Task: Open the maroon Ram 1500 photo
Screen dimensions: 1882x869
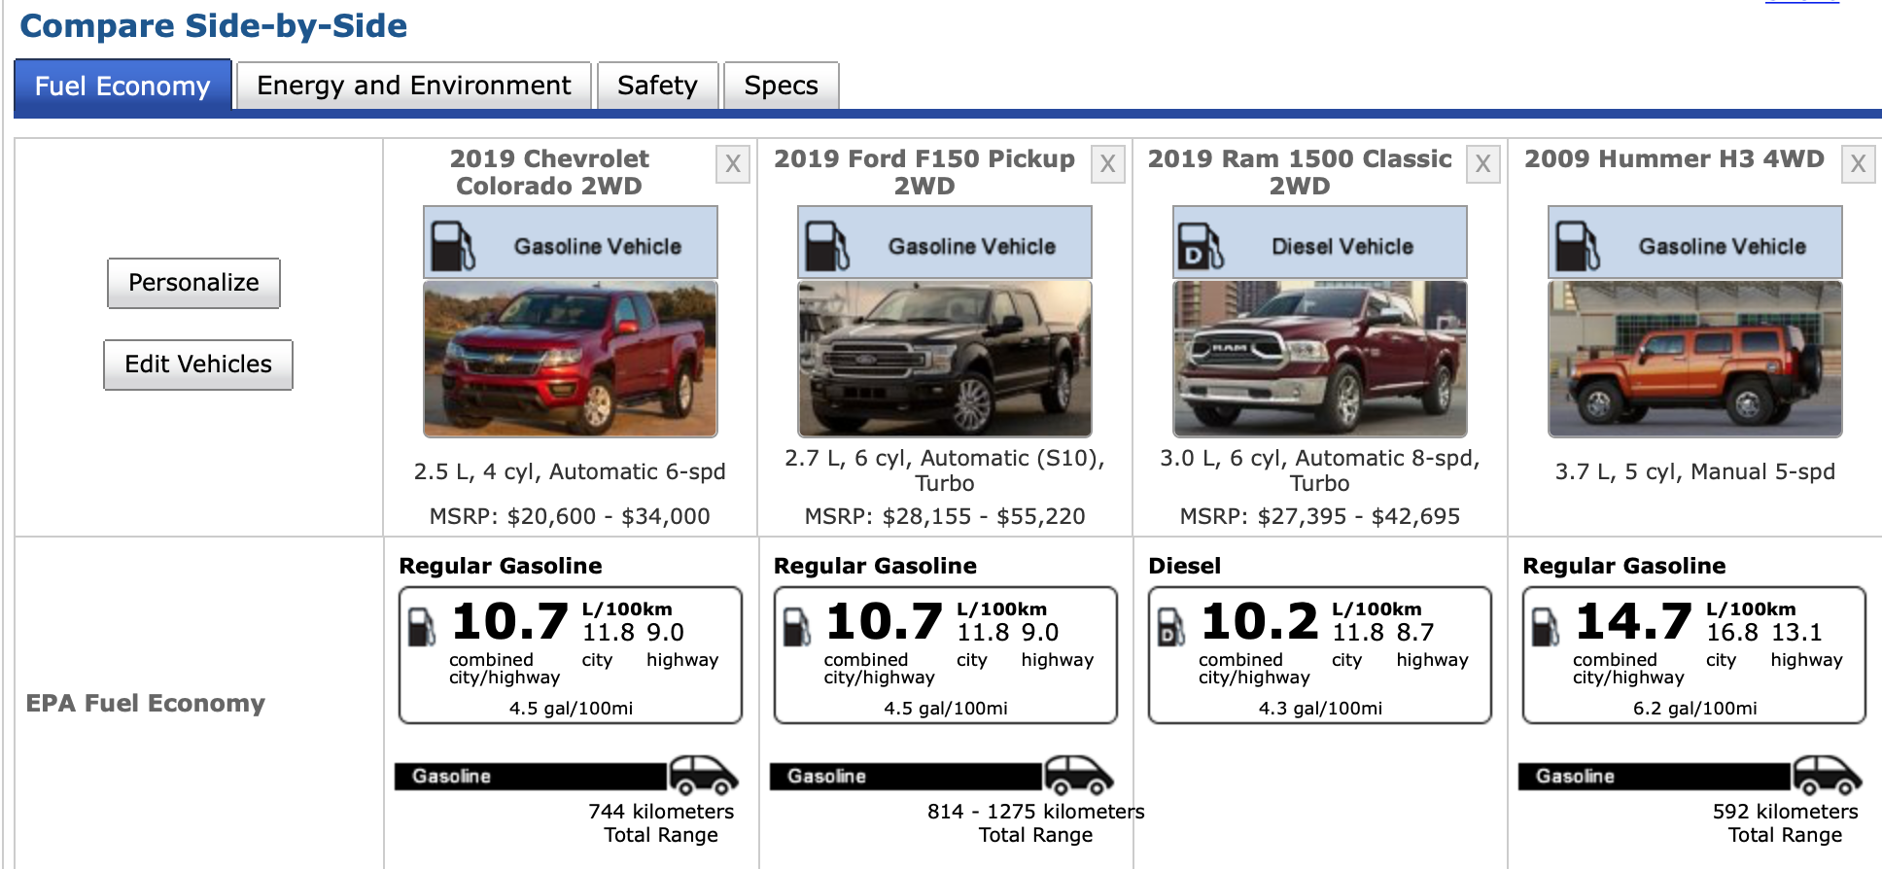Action: pos(1320,360)
